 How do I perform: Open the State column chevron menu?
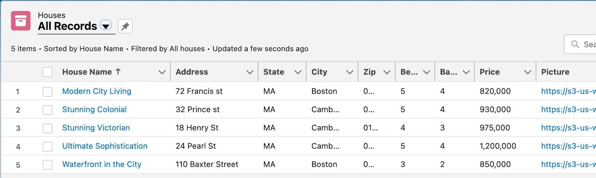pos(298,72)
